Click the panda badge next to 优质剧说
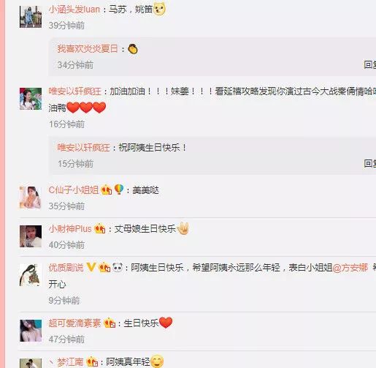This screenshot has width=376, height=368. pos(118,267)
